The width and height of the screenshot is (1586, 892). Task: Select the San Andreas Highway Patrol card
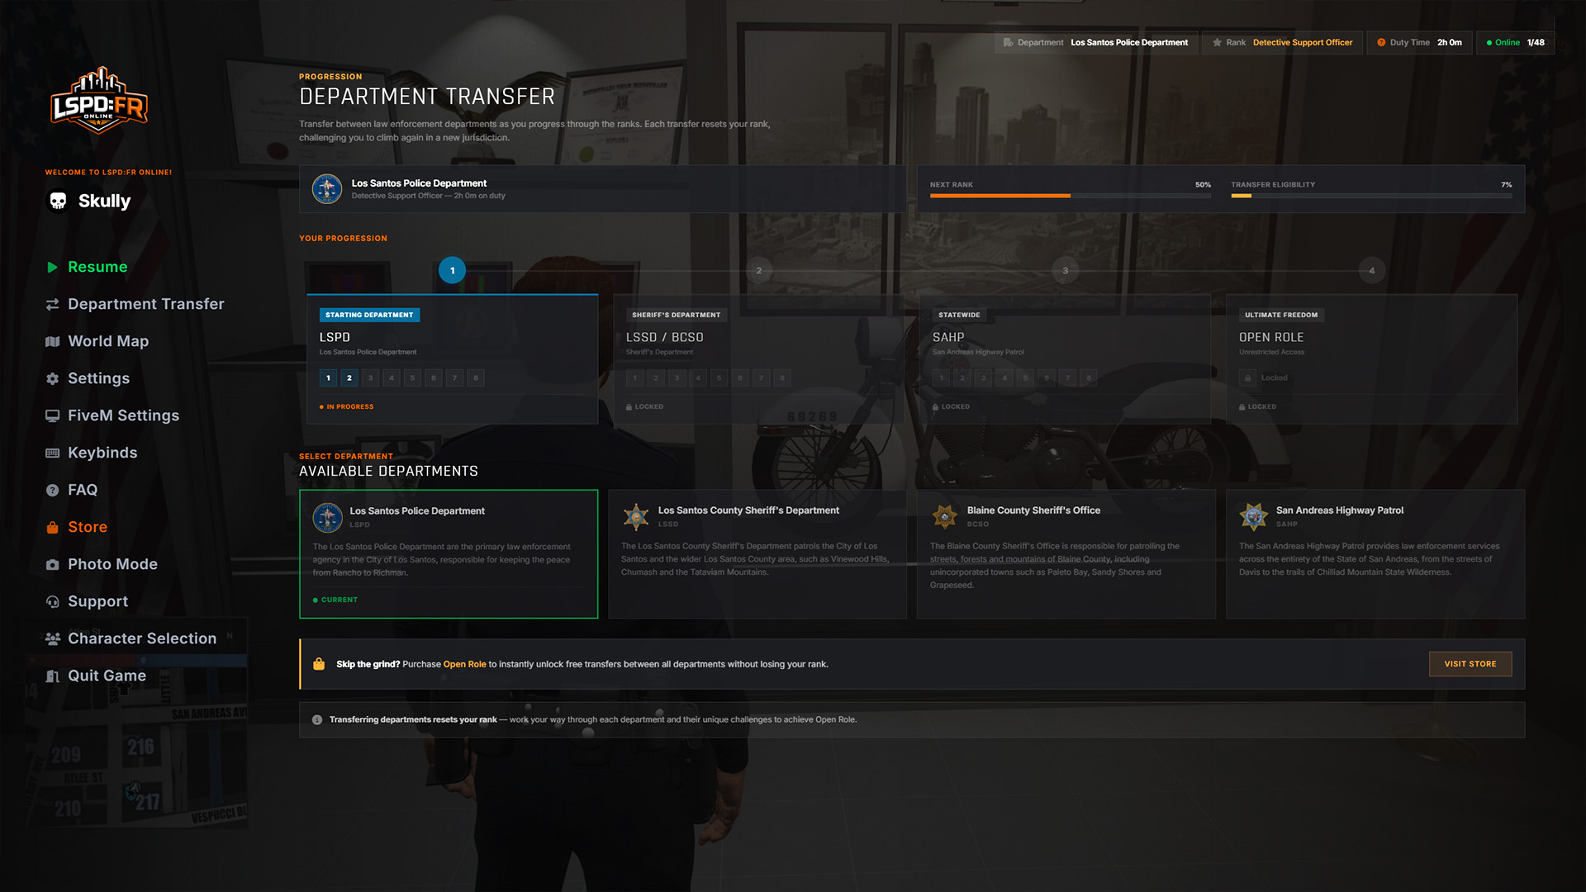[1375, 554]
